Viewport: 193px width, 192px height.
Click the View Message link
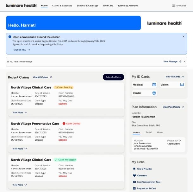pos(172,61)
